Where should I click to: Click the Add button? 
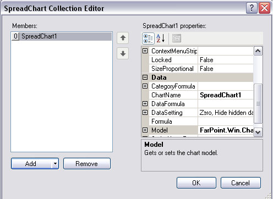click(x=31, y=164)
